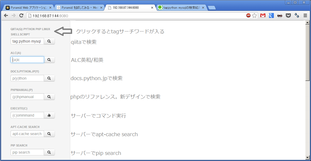311x161 pixels.
Task: Open the Gmail extension icon
Action: [x=263, y=15]
